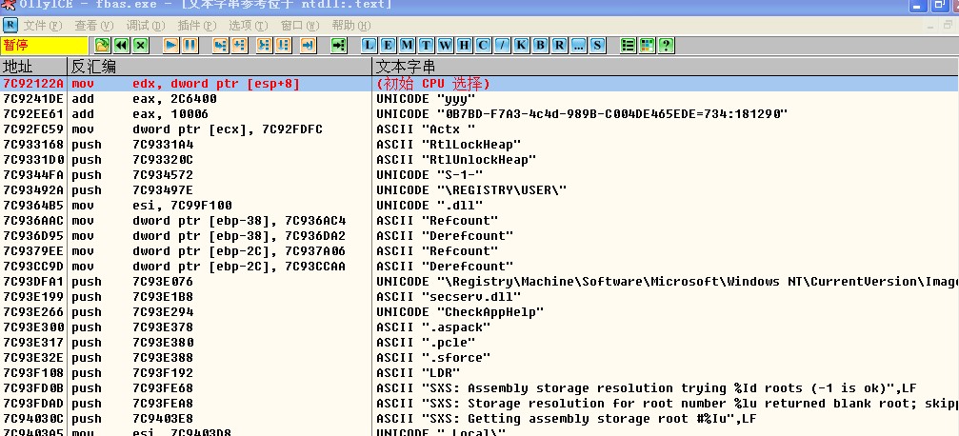Screen dimensions: 959x436
Task: Open Executable modules with E button
Action: point(389,46)
